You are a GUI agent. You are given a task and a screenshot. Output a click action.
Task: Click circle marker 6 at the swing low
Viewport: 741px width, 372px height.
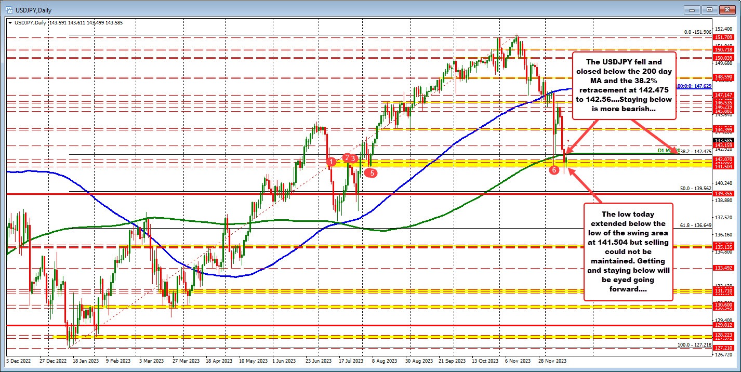pos(554,169)
